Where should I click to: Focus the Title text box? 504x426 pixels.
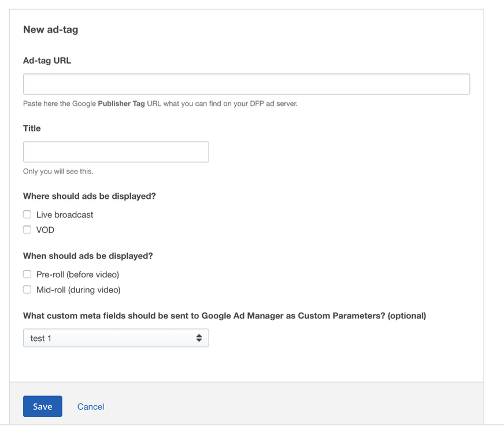click(116, 152)
